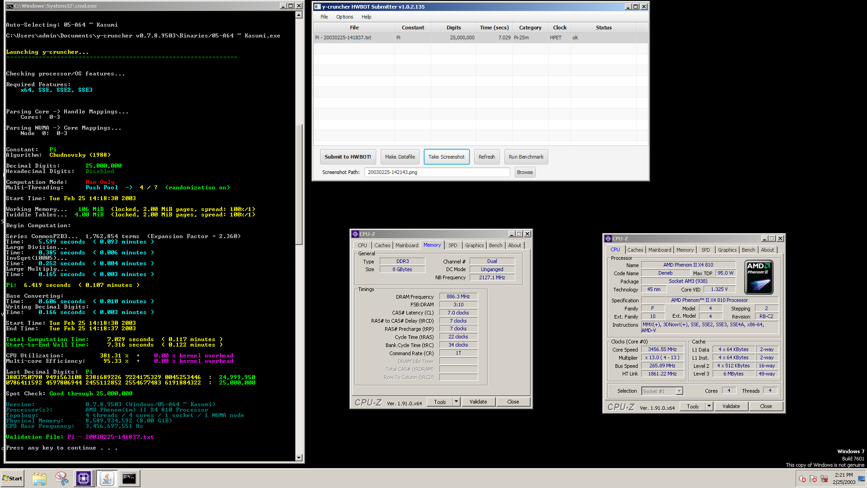Image resolution: width=867 pixels, height=488 pixels.
Task: Click the Core Speed value 3456.55 MHz
Action: pyautogui.click(x=662, y=349)
